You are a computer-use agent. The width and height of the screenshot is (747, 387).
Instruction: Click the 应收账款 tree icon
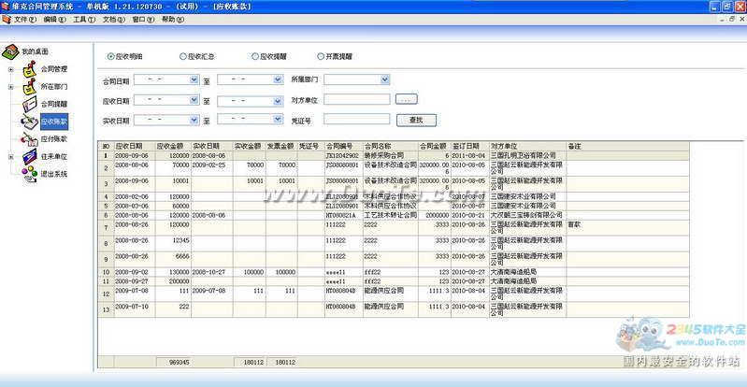point(30,122)
